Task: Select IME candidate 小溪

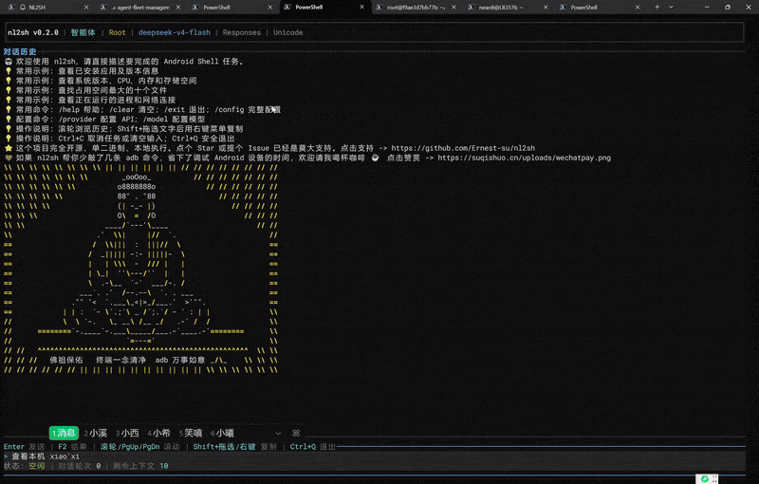Action: click(x=96, y=433)
